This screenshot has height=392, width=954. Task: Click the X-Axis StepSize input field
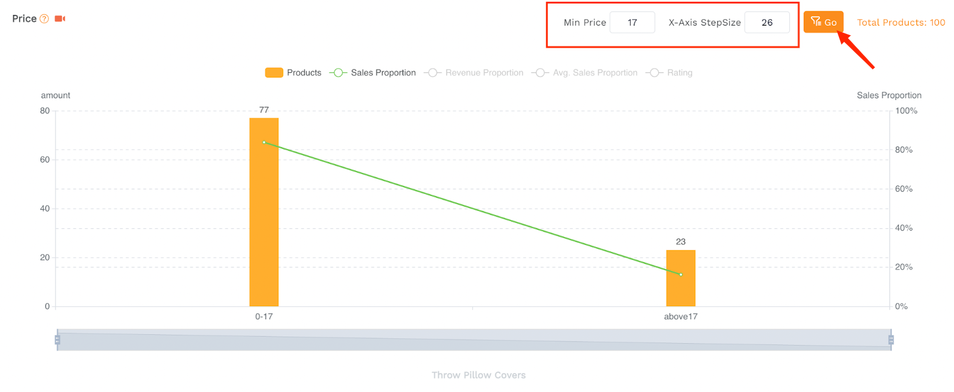(767, 23)
